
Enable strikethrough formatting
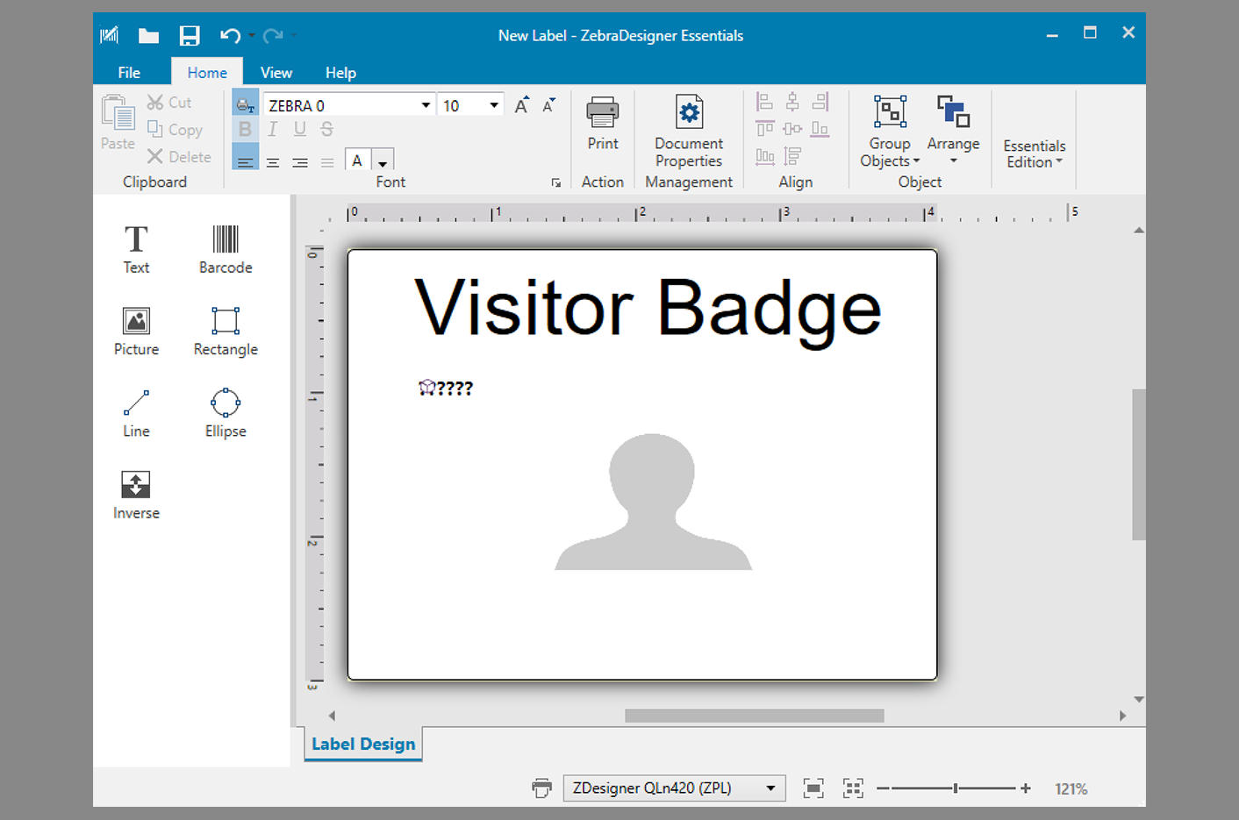(326, 129)
